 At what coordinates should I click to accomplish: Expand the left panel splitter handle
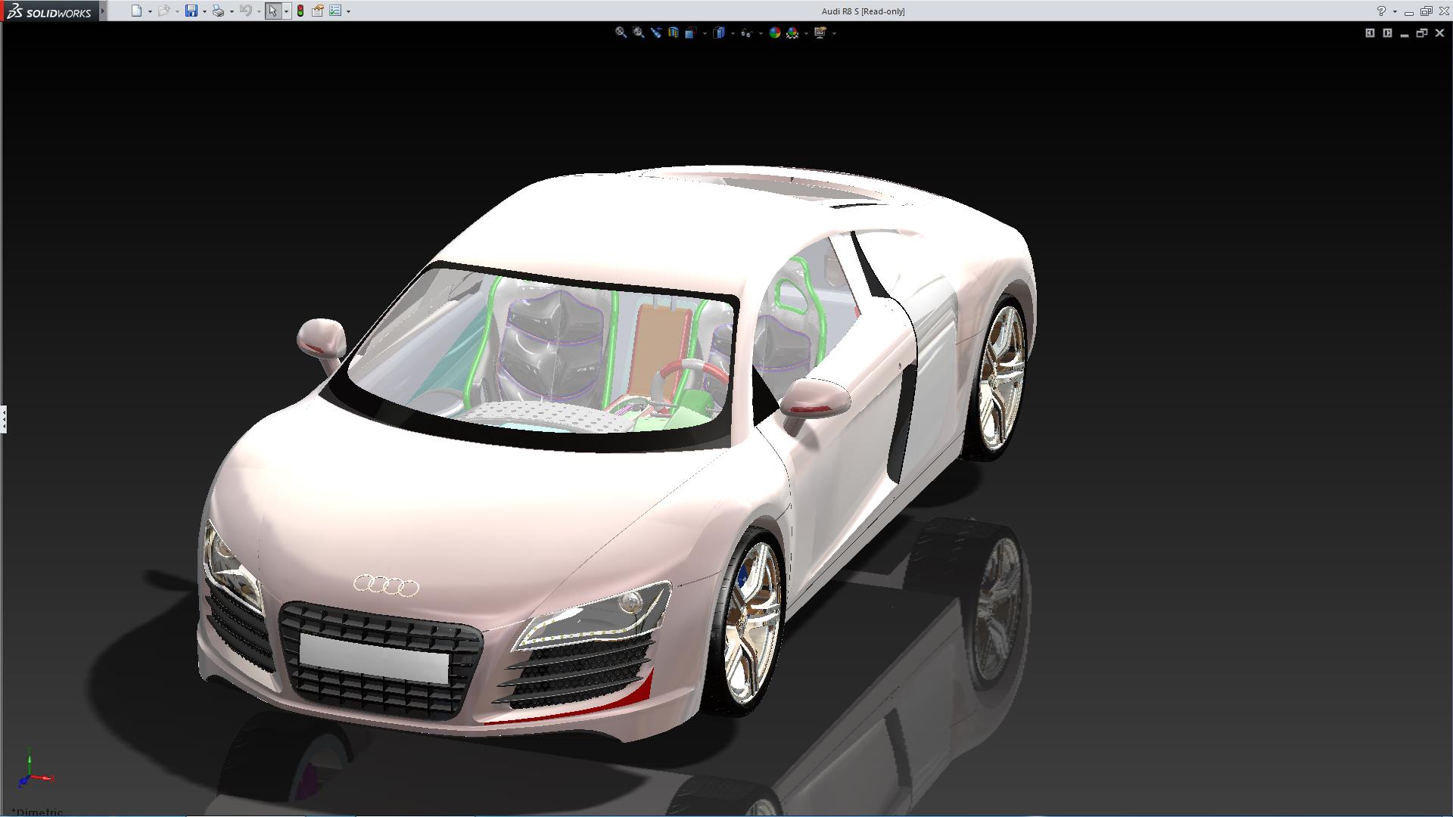4,418
